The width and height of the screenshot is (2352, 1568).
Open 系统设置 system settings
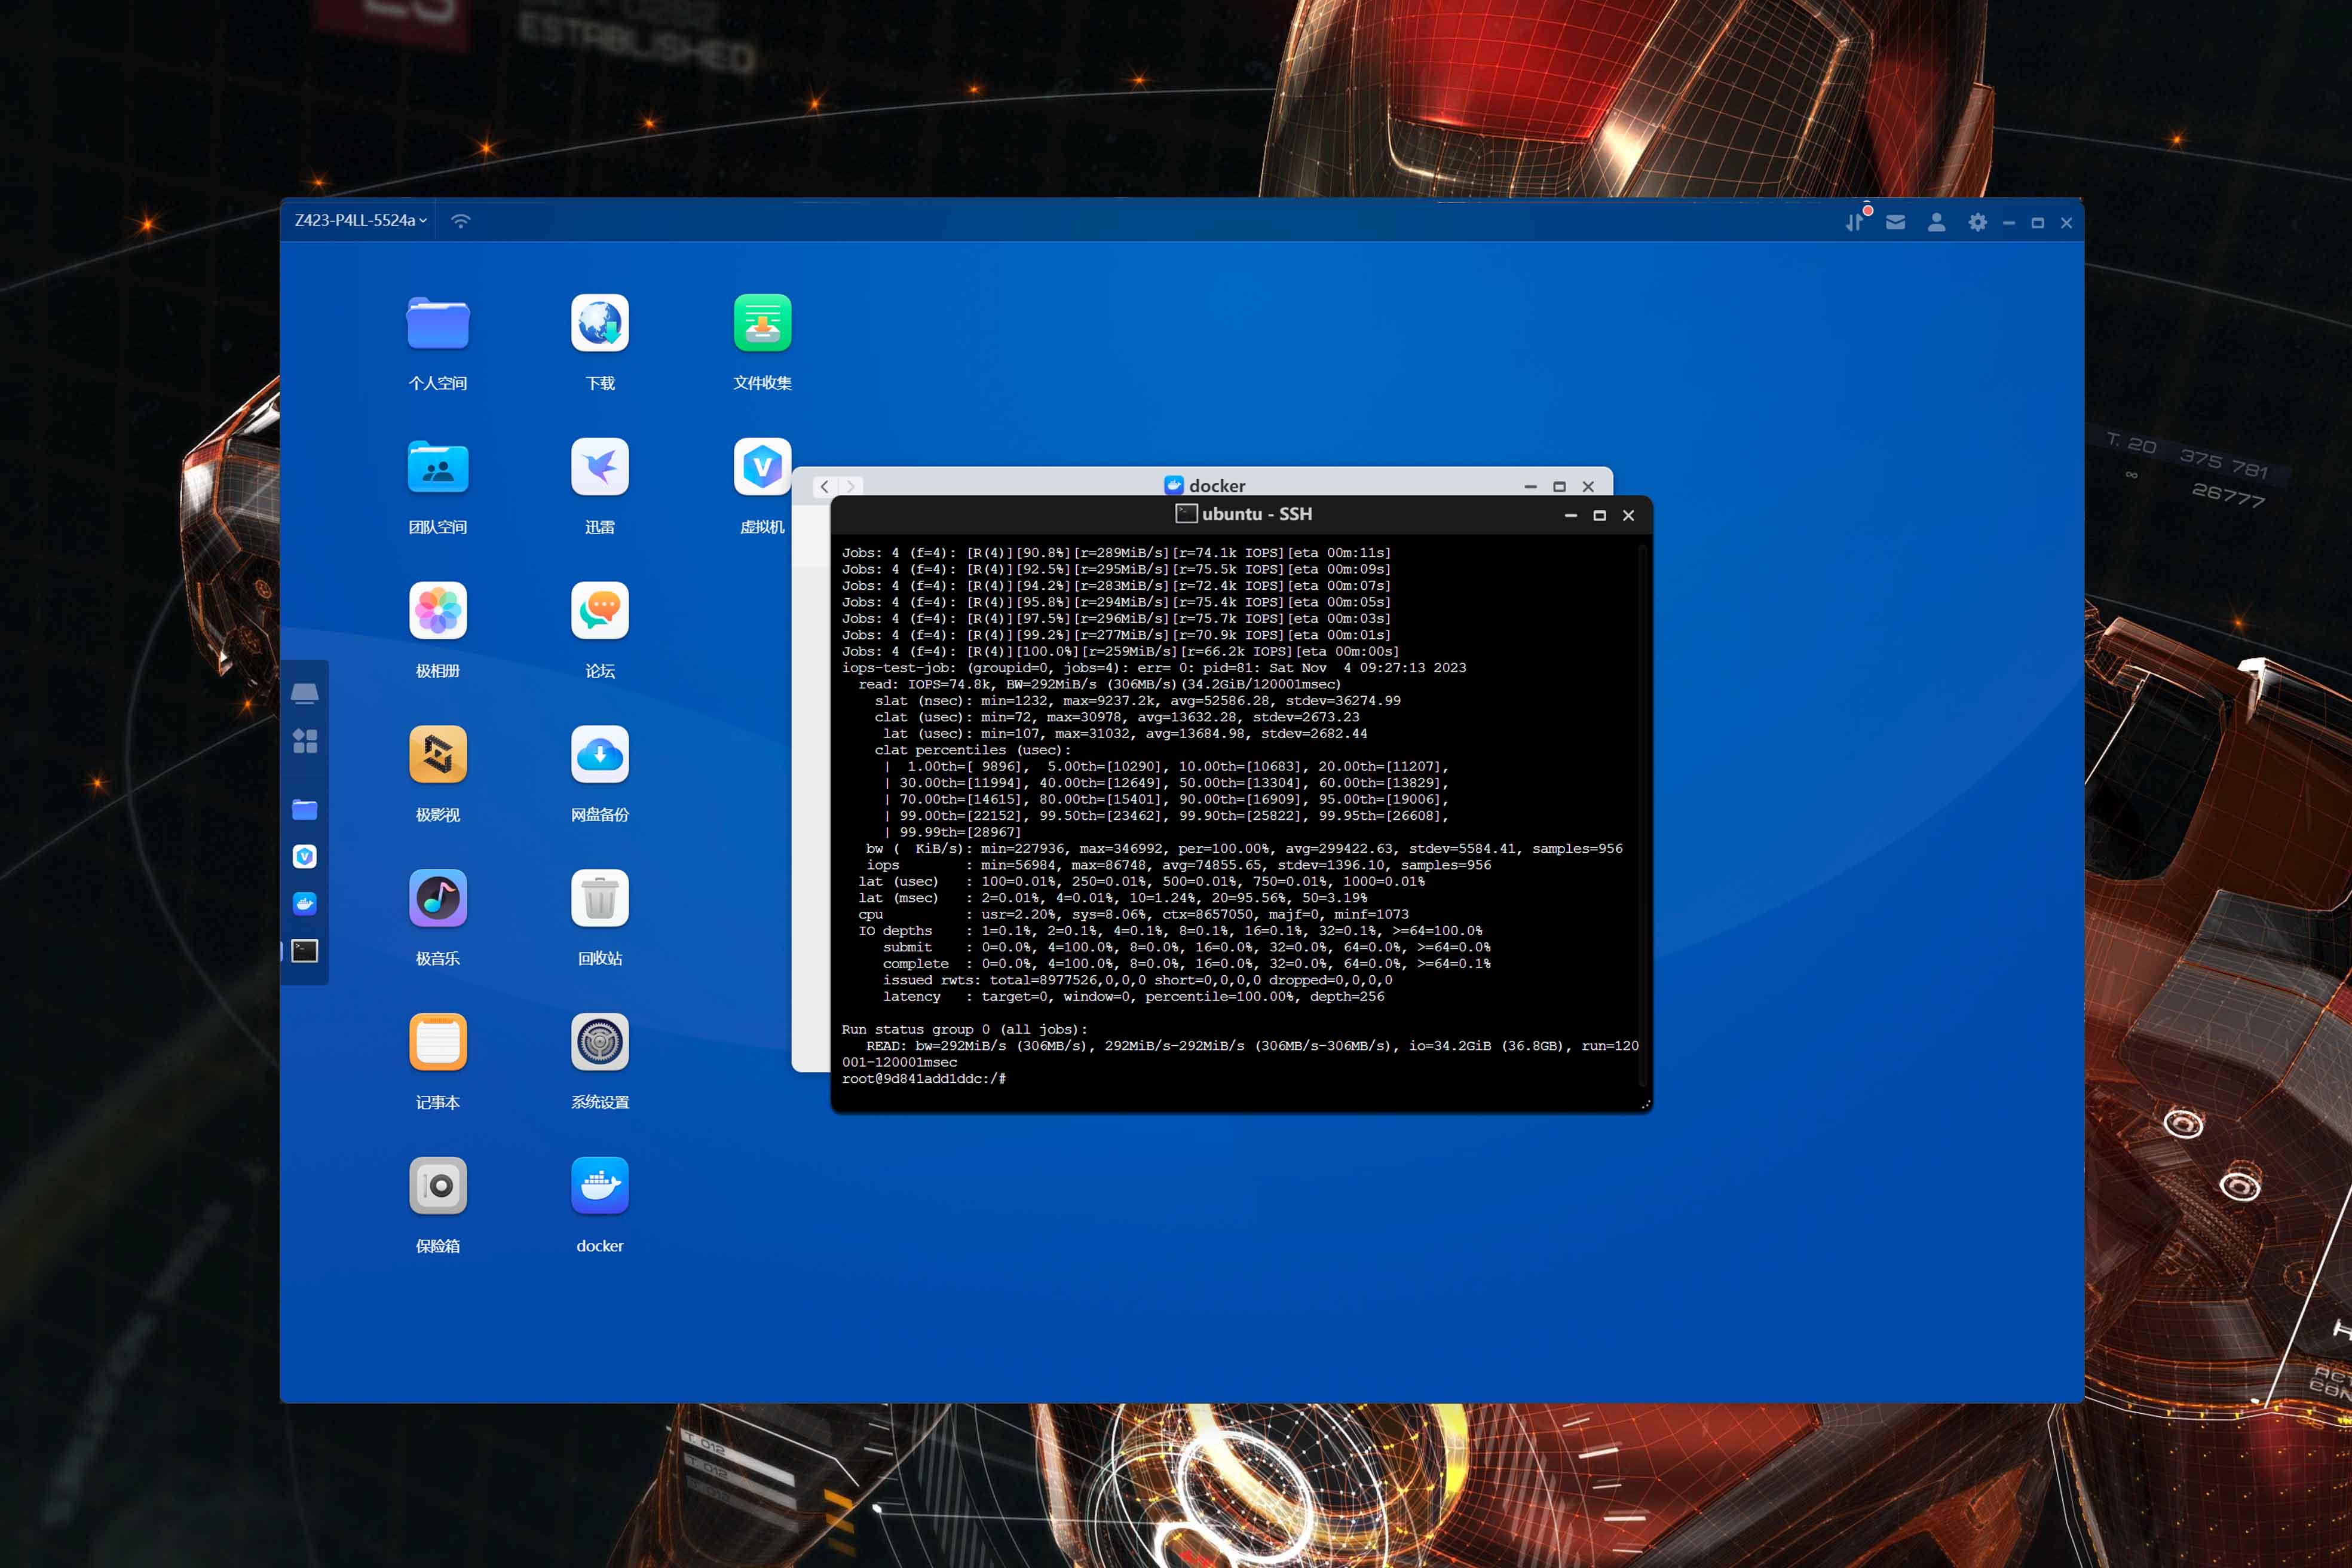600,1042
